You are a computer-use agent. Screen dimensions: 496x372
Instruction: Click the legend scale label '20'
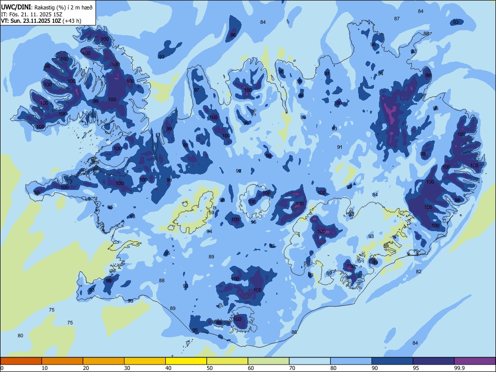(x=86, y=368)
